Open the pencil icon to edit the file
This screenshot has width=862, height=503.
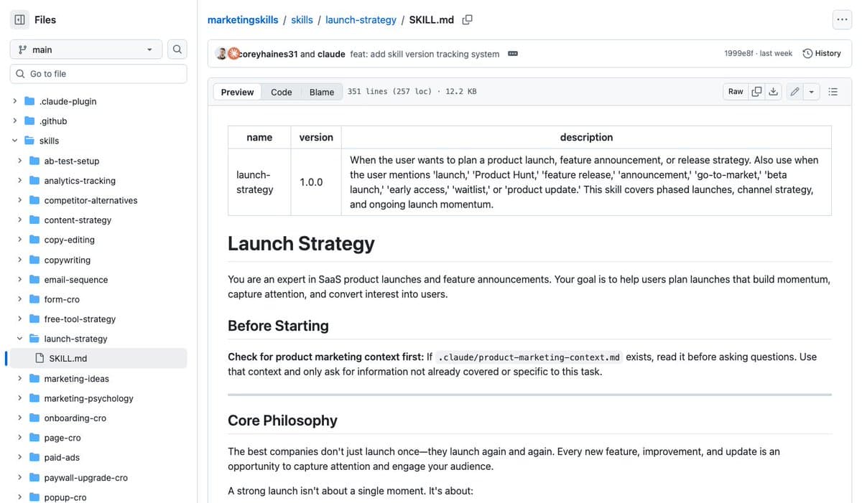click(794, 91)
